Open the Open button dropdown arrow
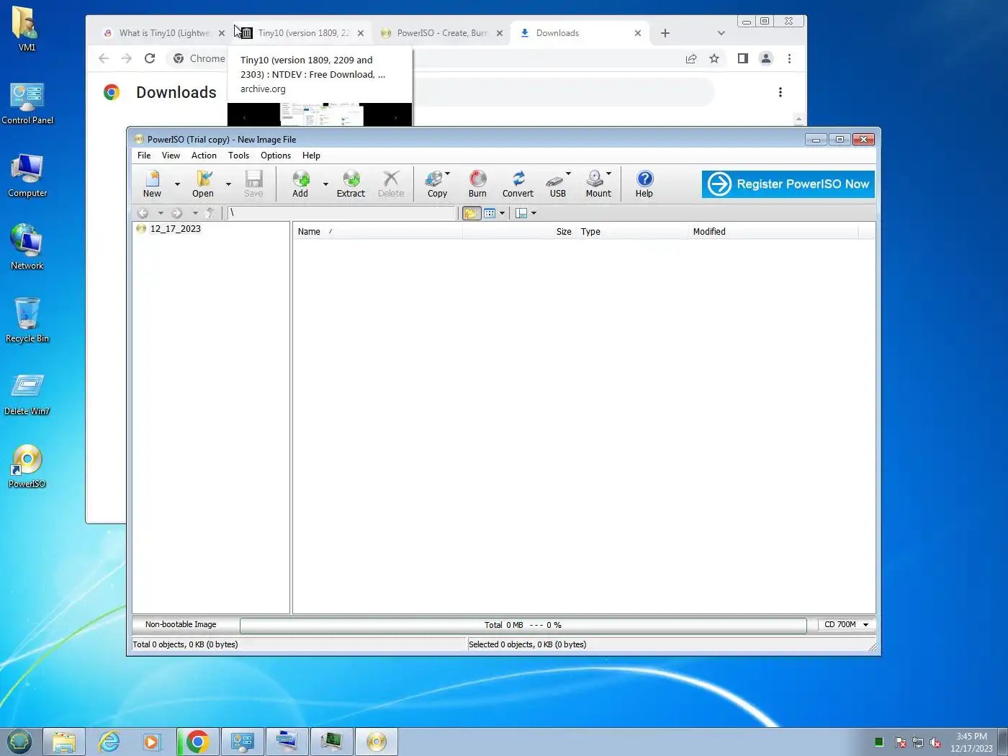Image resolution: width=1008 pixels, height=756 pixels. 228,184
